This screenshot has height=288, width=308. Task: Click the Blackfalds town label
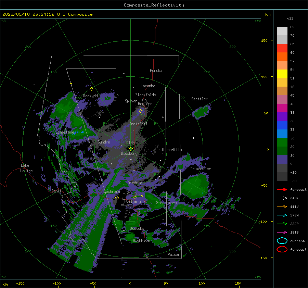[145, 95]
